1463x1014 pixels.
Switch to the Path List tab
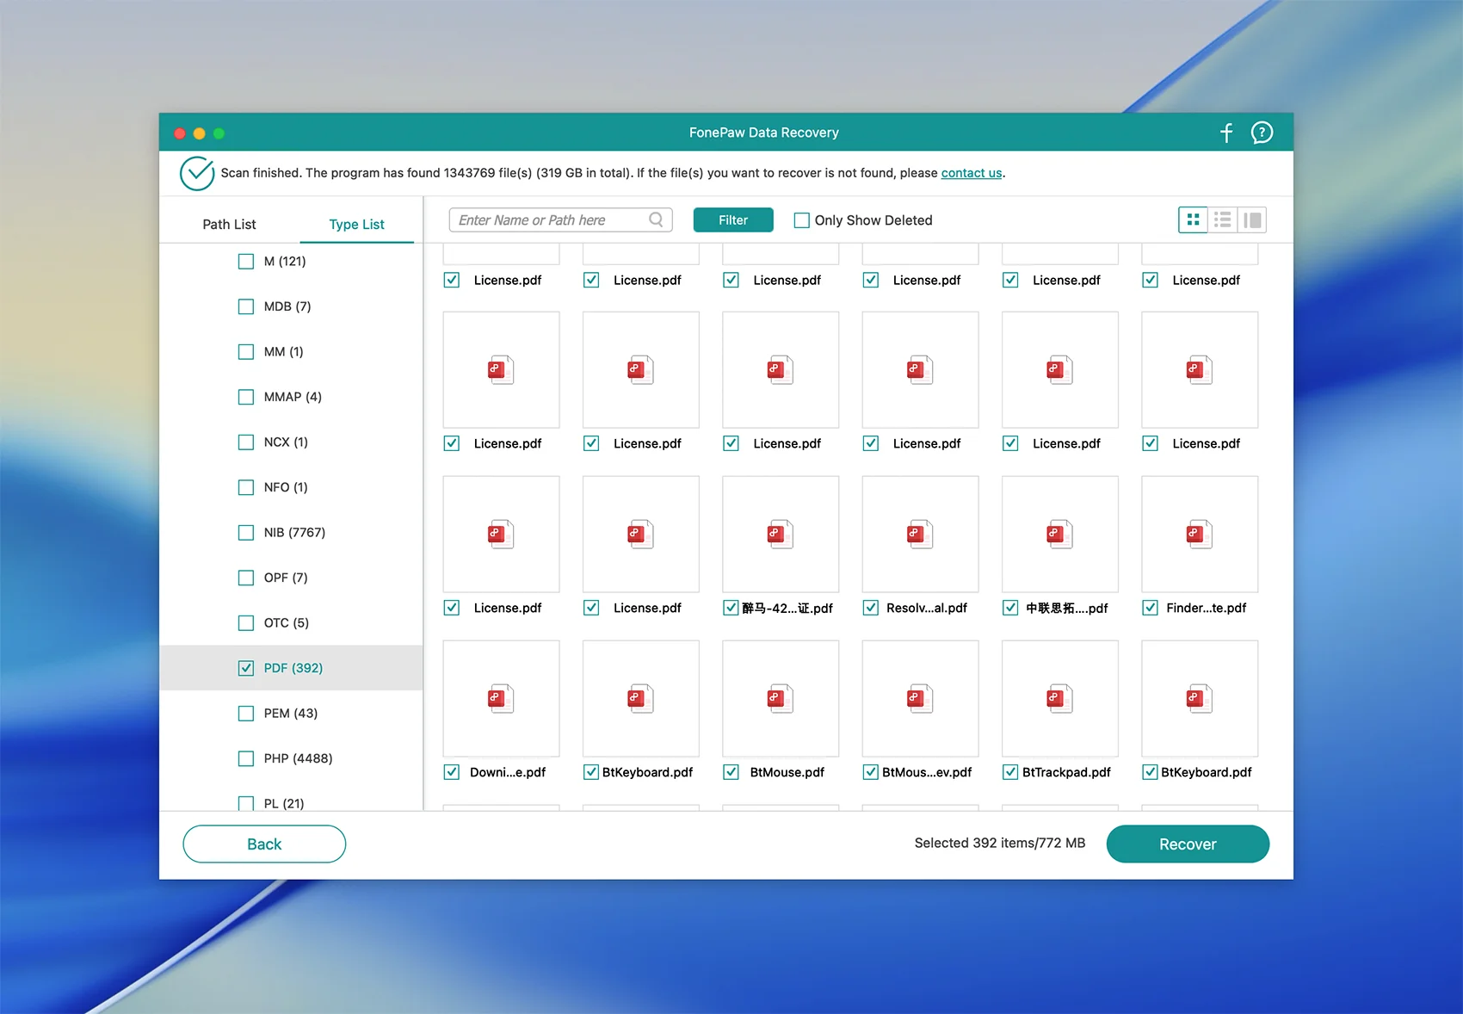[229, 224]
